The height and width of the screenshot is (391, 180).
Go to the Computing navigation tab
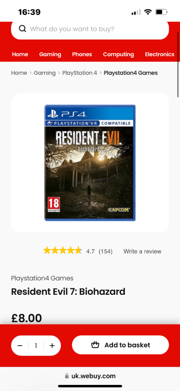tap(118, 54)
